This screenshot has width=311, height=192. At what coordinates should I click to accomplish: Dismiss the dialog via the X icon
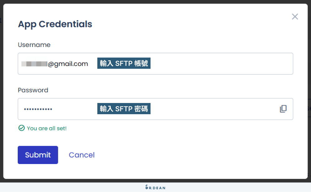coord(295,16)
